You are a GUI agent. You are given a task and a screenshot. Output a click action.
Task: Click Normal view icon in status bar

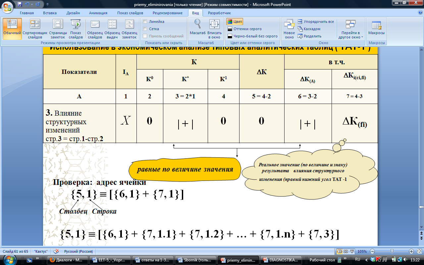point(340,251)
